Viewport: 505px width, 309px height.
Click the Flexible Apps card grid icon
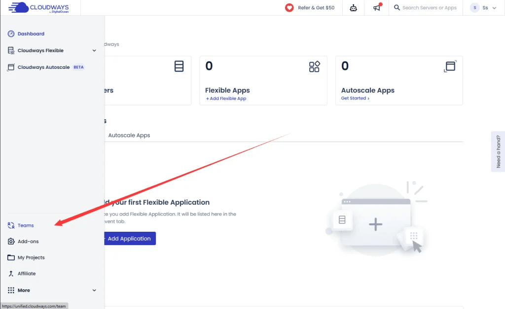[314, 66]
